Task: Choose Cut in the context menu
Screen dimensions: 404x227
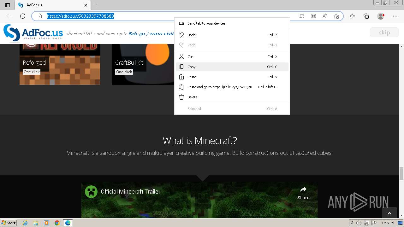Action: [x=232, y=57]
